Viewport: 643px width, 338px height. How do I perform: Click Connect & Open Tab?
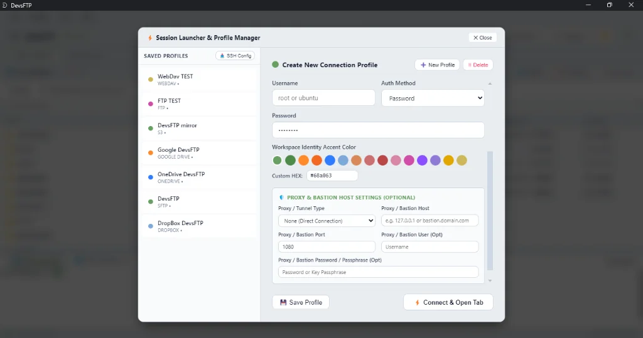point(448,302)
